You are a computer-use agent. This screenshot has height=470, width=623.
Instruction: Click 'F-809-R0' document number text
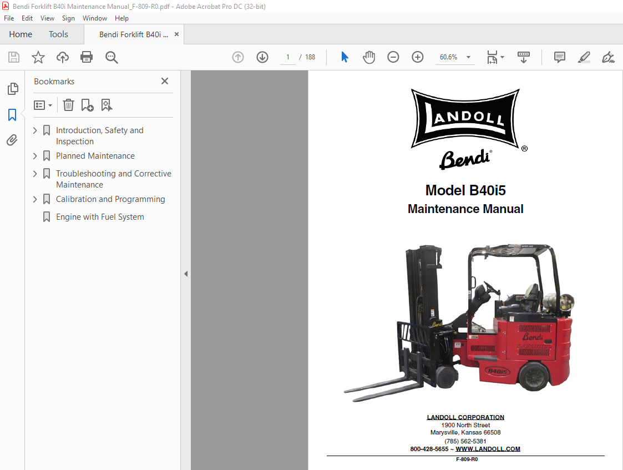[x=467, y=459]
